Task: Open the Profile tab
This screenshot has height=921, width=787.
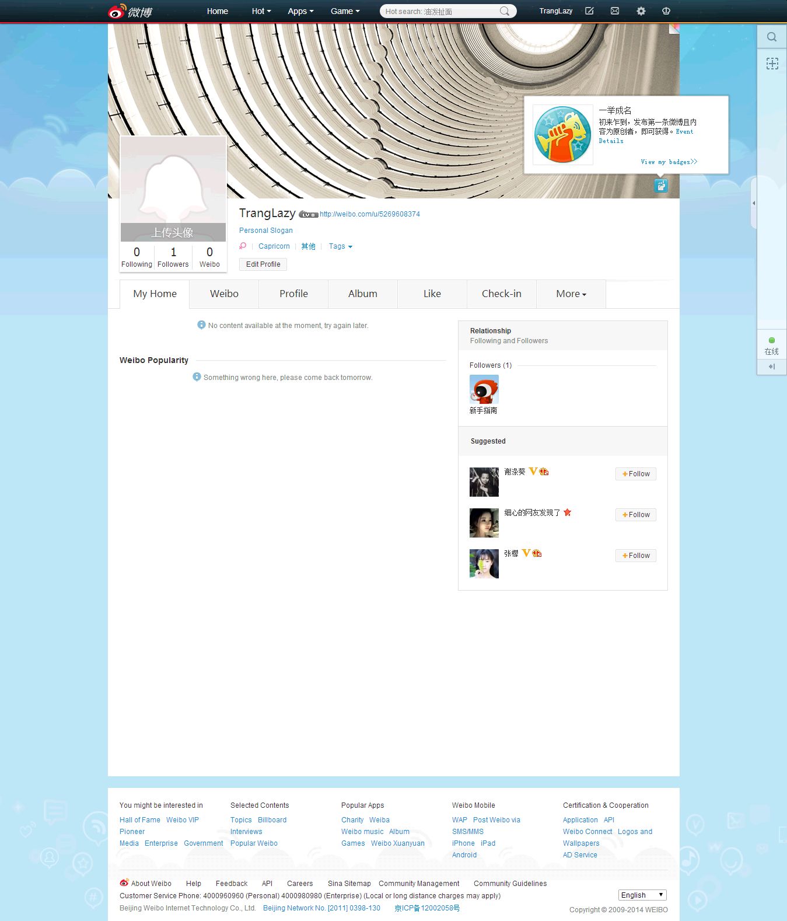Action: 293,294
